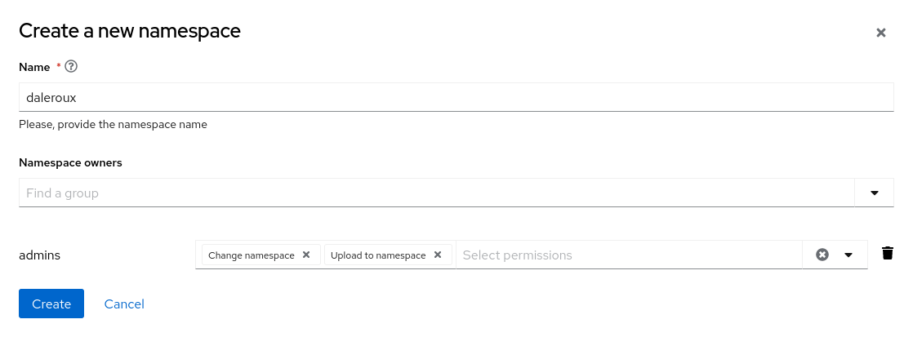The image size is (913, 337).
Task: Remove the Upload to namespace permission chip
Action: point(438,255)
